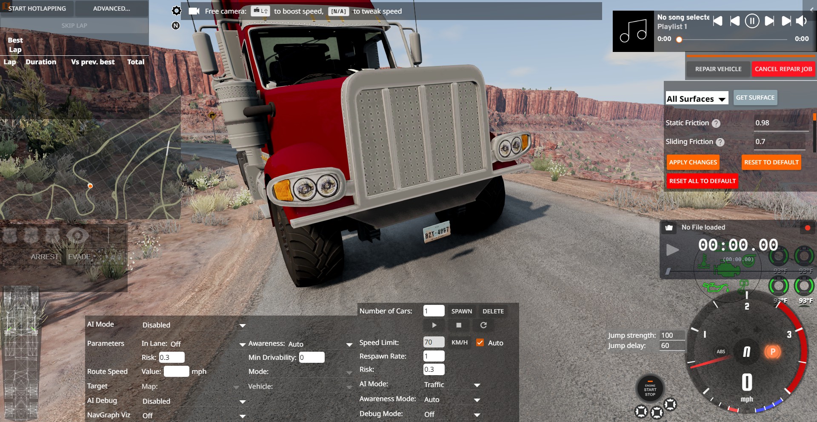
Task: Click Reset All to Default button
Action: 703,181
